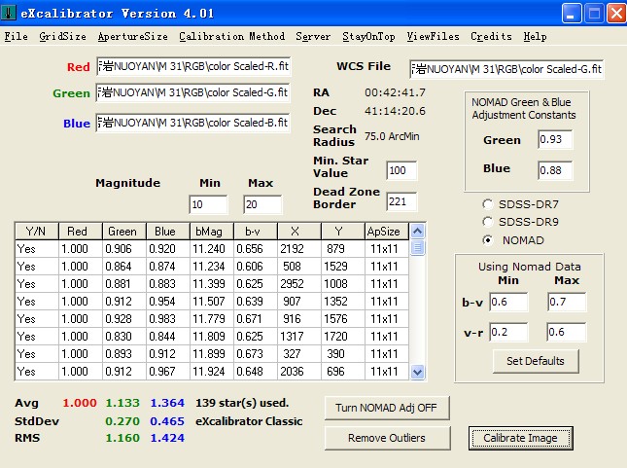
Task: Click the star table scroll up arrow
Action: click(417, 231)
